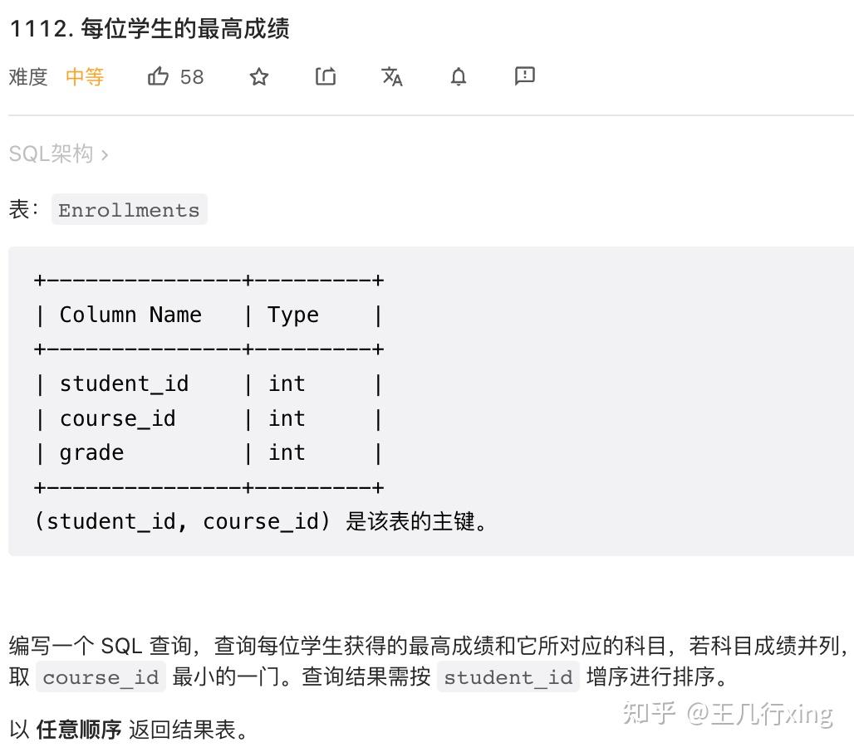Select the student_id inline code element
854x752 pixels.
(x=508, y=677)
